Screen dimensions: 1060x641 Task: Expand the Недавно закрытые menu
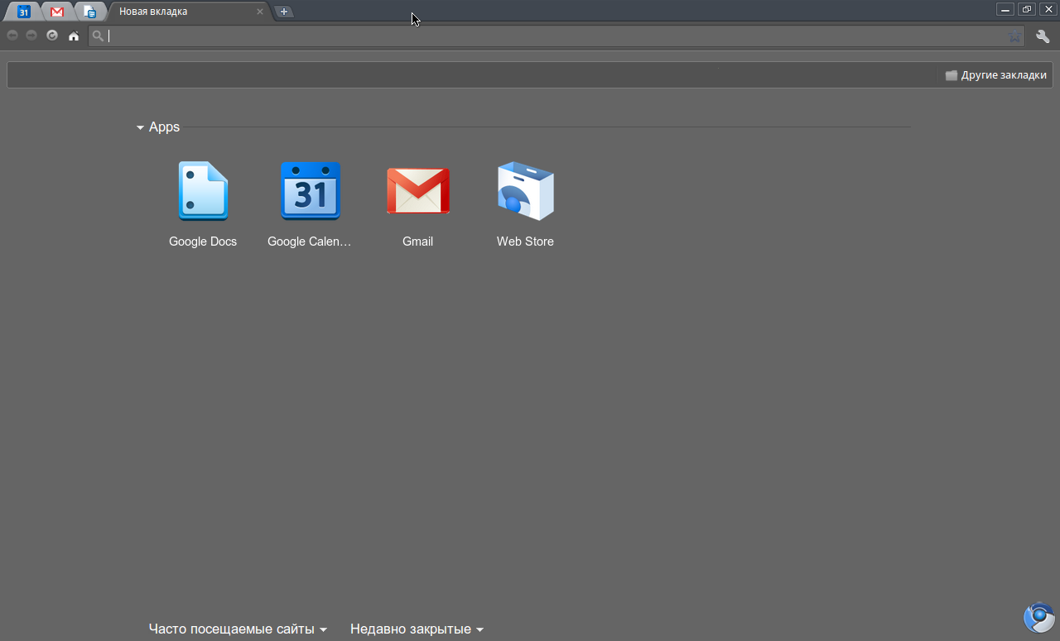(417, 629)
